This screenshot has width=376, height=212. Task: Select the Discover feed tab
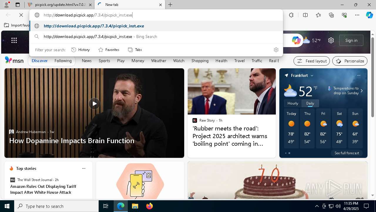40,61
